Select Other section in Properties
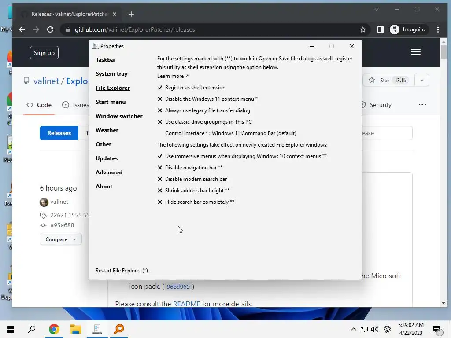The height and width of the screenshot is (338, 451). tap(104, 144)
